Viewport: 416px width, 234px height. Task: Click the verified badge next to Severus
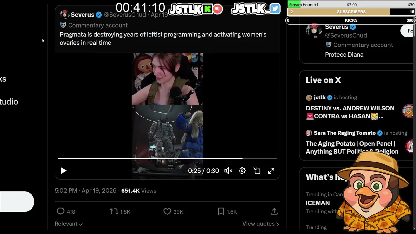(99, 15)
